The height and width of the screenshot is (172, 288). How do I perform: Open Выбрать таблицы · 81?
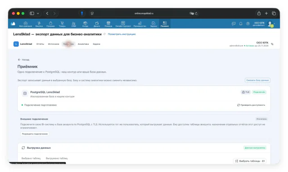250,161
